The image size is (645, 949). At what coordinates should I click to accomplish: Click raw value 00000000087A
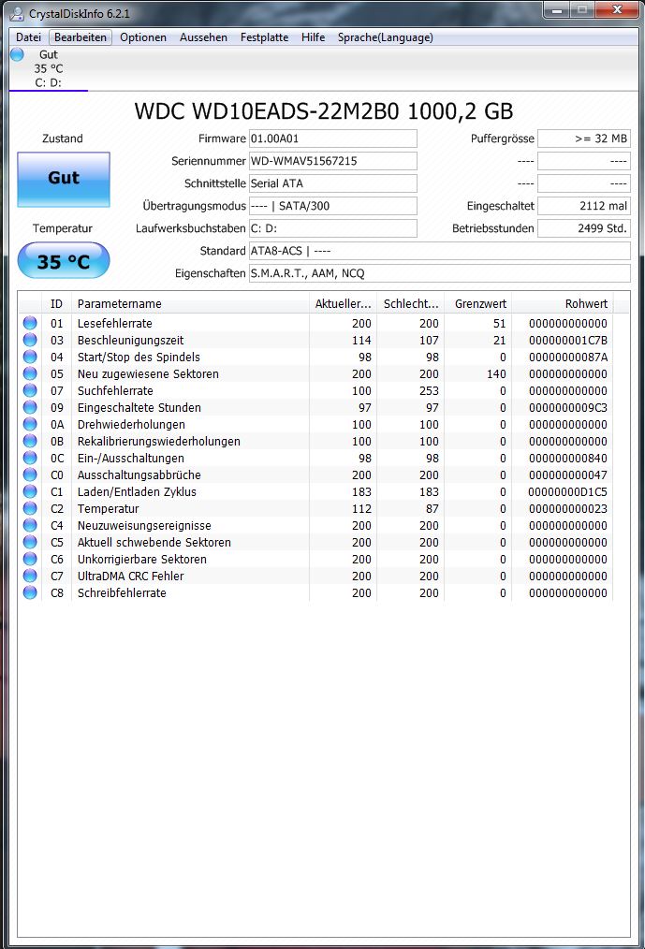(568, 358)
